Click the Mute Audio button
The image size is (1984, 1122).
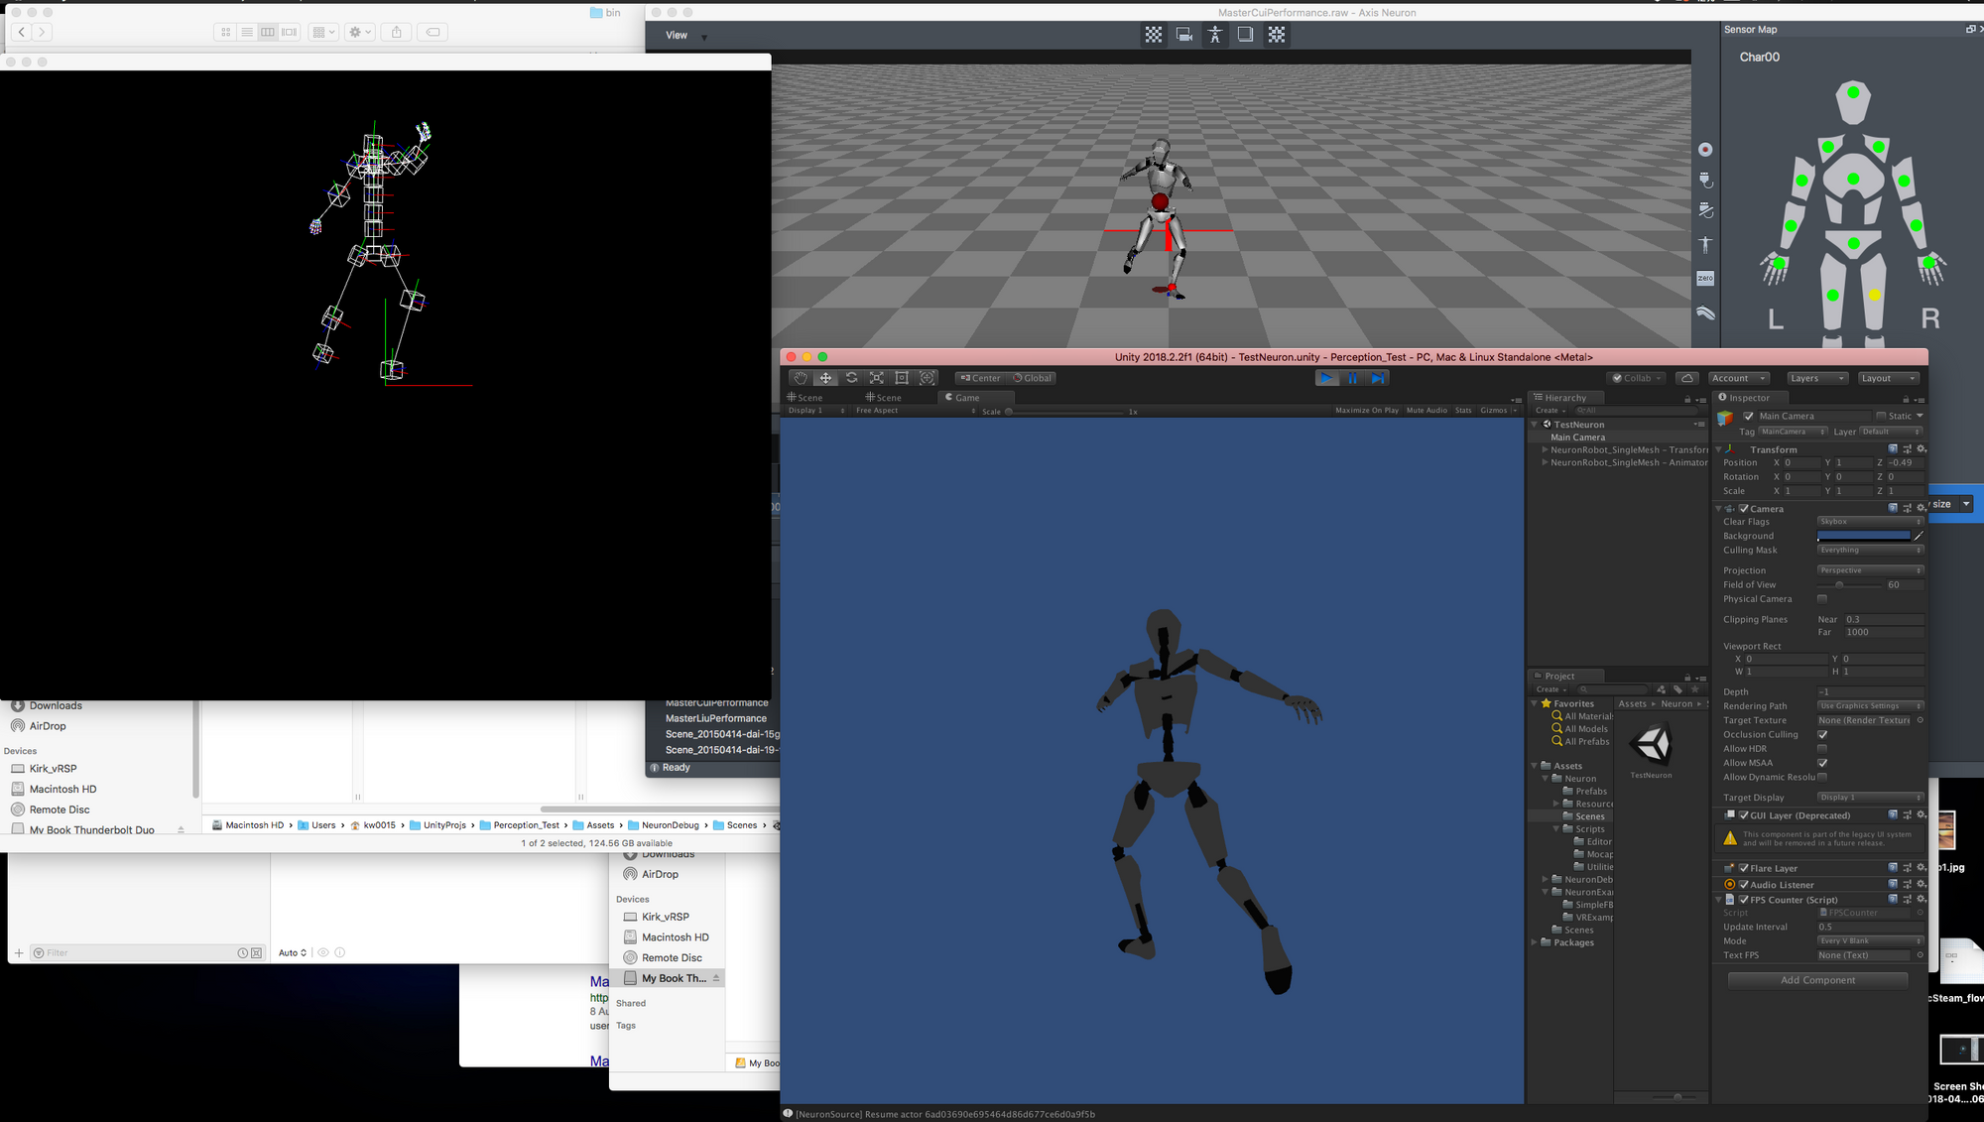(x=1426, y=411)
